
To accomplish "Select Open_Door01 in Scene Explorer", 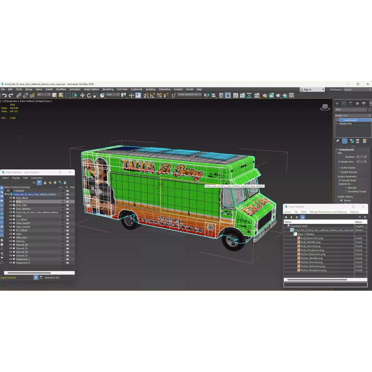I will (x=23, y=223).
